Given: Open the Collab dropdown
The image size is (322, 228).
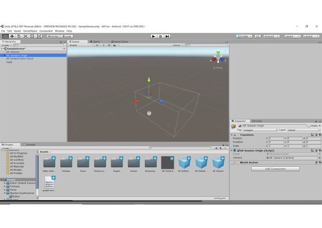Looking at the screenshot, I should (244, 36).
